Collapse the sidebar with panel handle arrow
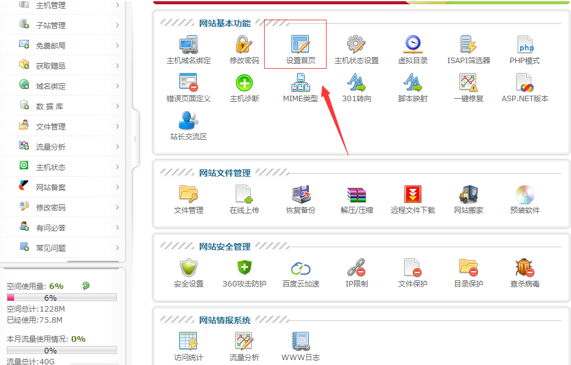 [x=135, y=139]
